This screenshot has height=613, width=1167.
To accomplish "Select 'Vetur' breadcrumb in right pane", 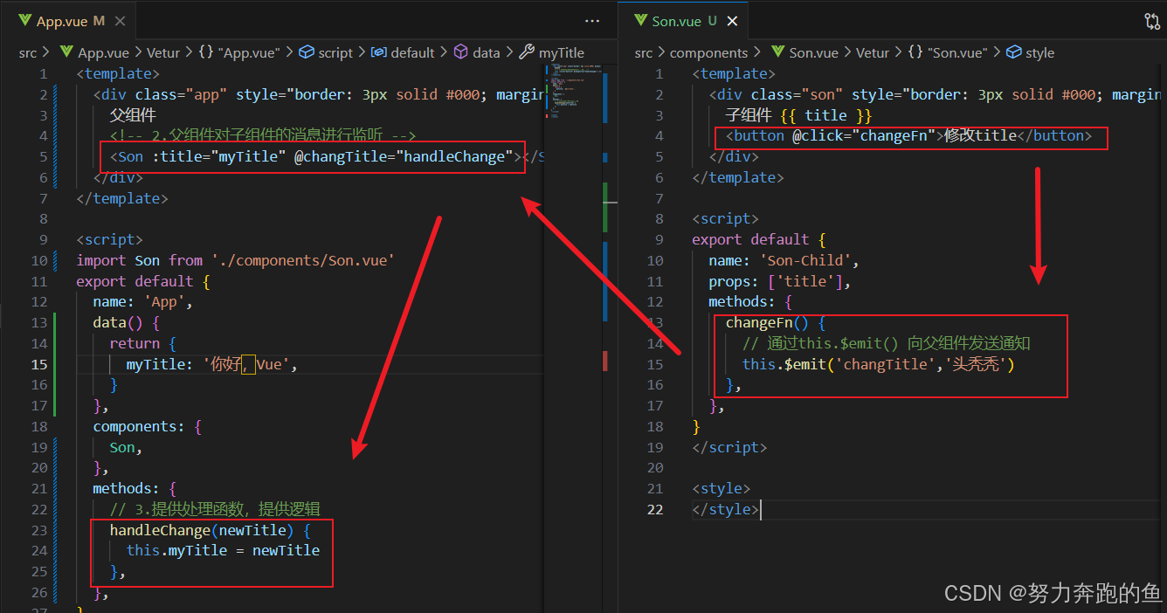I will click(873, 52).
